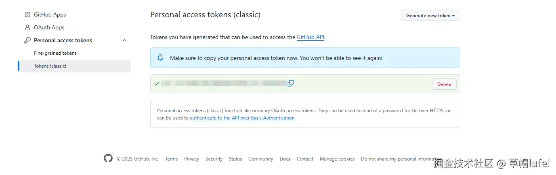556x175 pixels.
Task: Open the Terms footer link
Action: tap(171, 159)
